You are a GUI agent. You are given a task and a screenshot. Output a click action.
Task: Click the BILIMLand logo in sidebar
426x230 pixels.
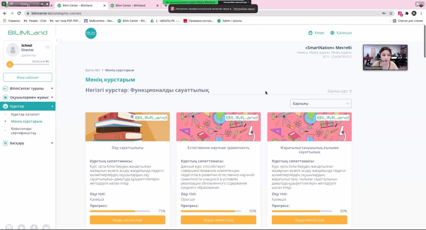point(28,33)
